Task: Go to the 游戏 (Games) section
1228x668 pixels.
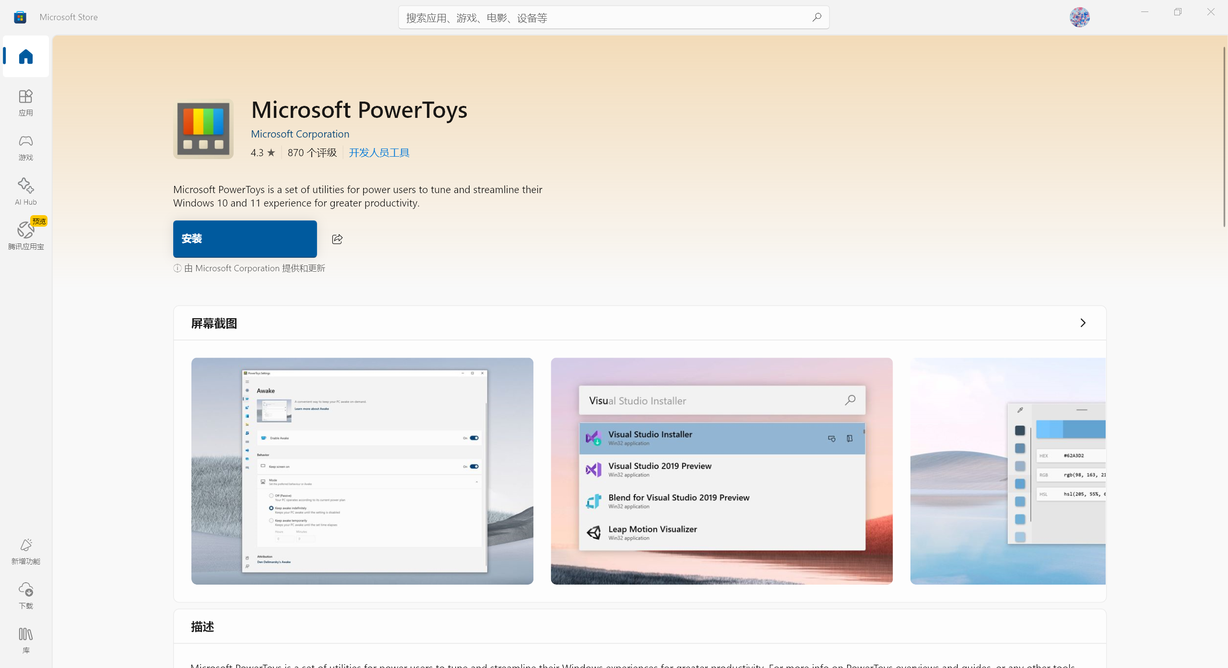Action: click(x=26, y=147)
